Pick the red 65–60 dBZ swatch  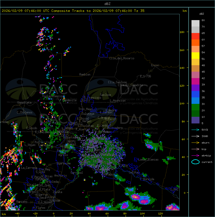click(x=195, y=36)
